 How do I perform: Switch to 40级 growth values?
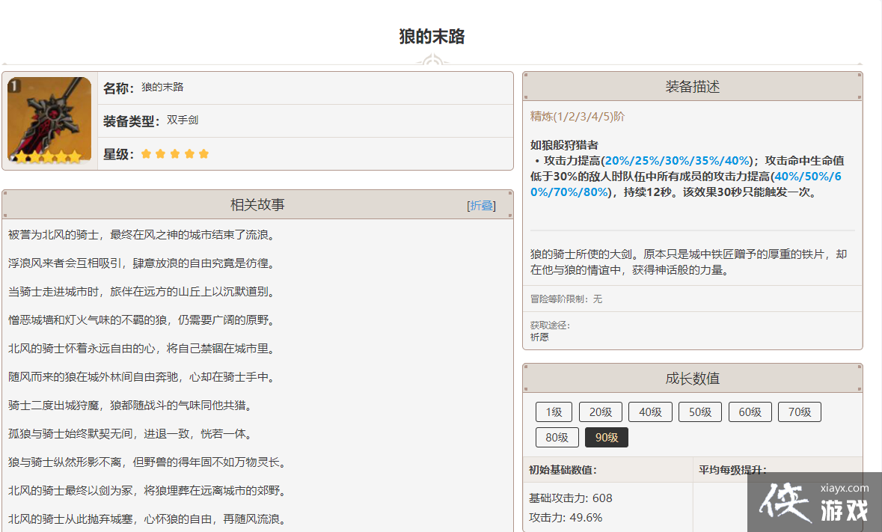click(650, 412)
